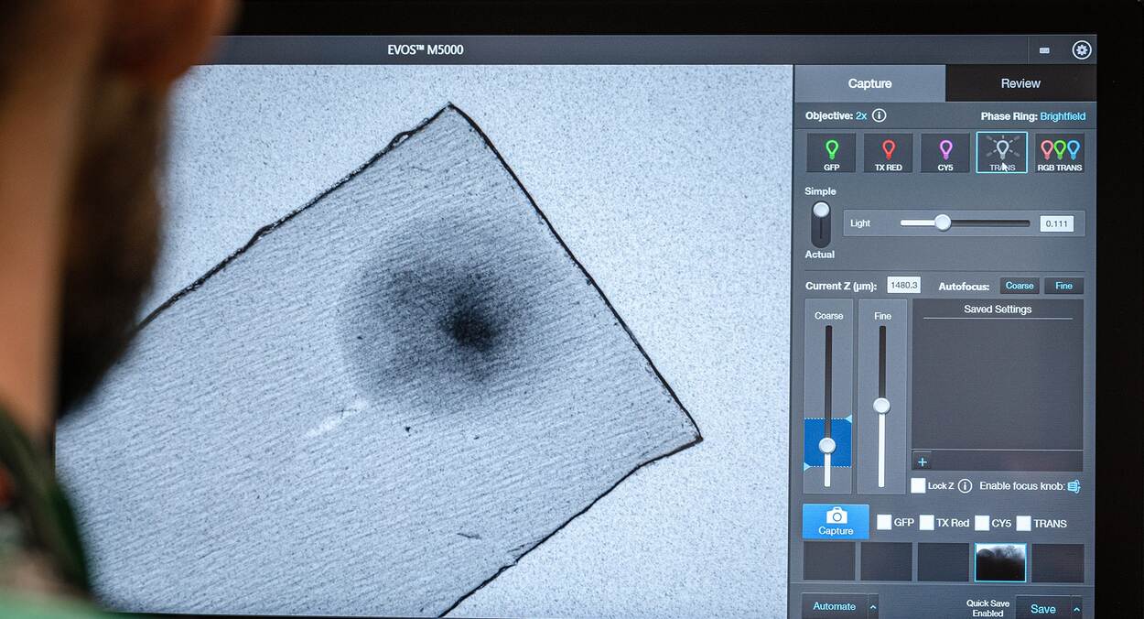Viewport: 1144px width, 619px height.
Task: Click the blue Capture camera button
Action: [x=836, y=522]
